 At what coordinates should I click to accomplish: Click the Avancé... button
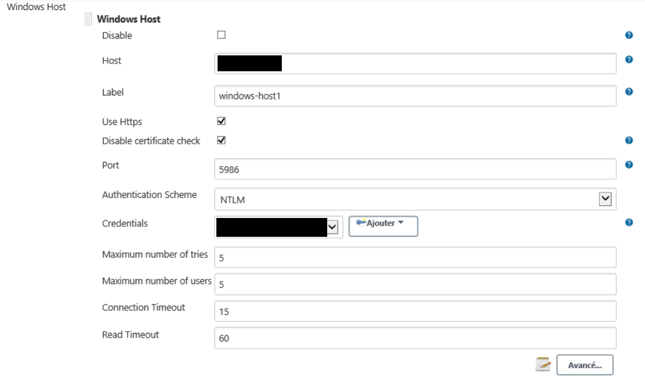(584, 365)
